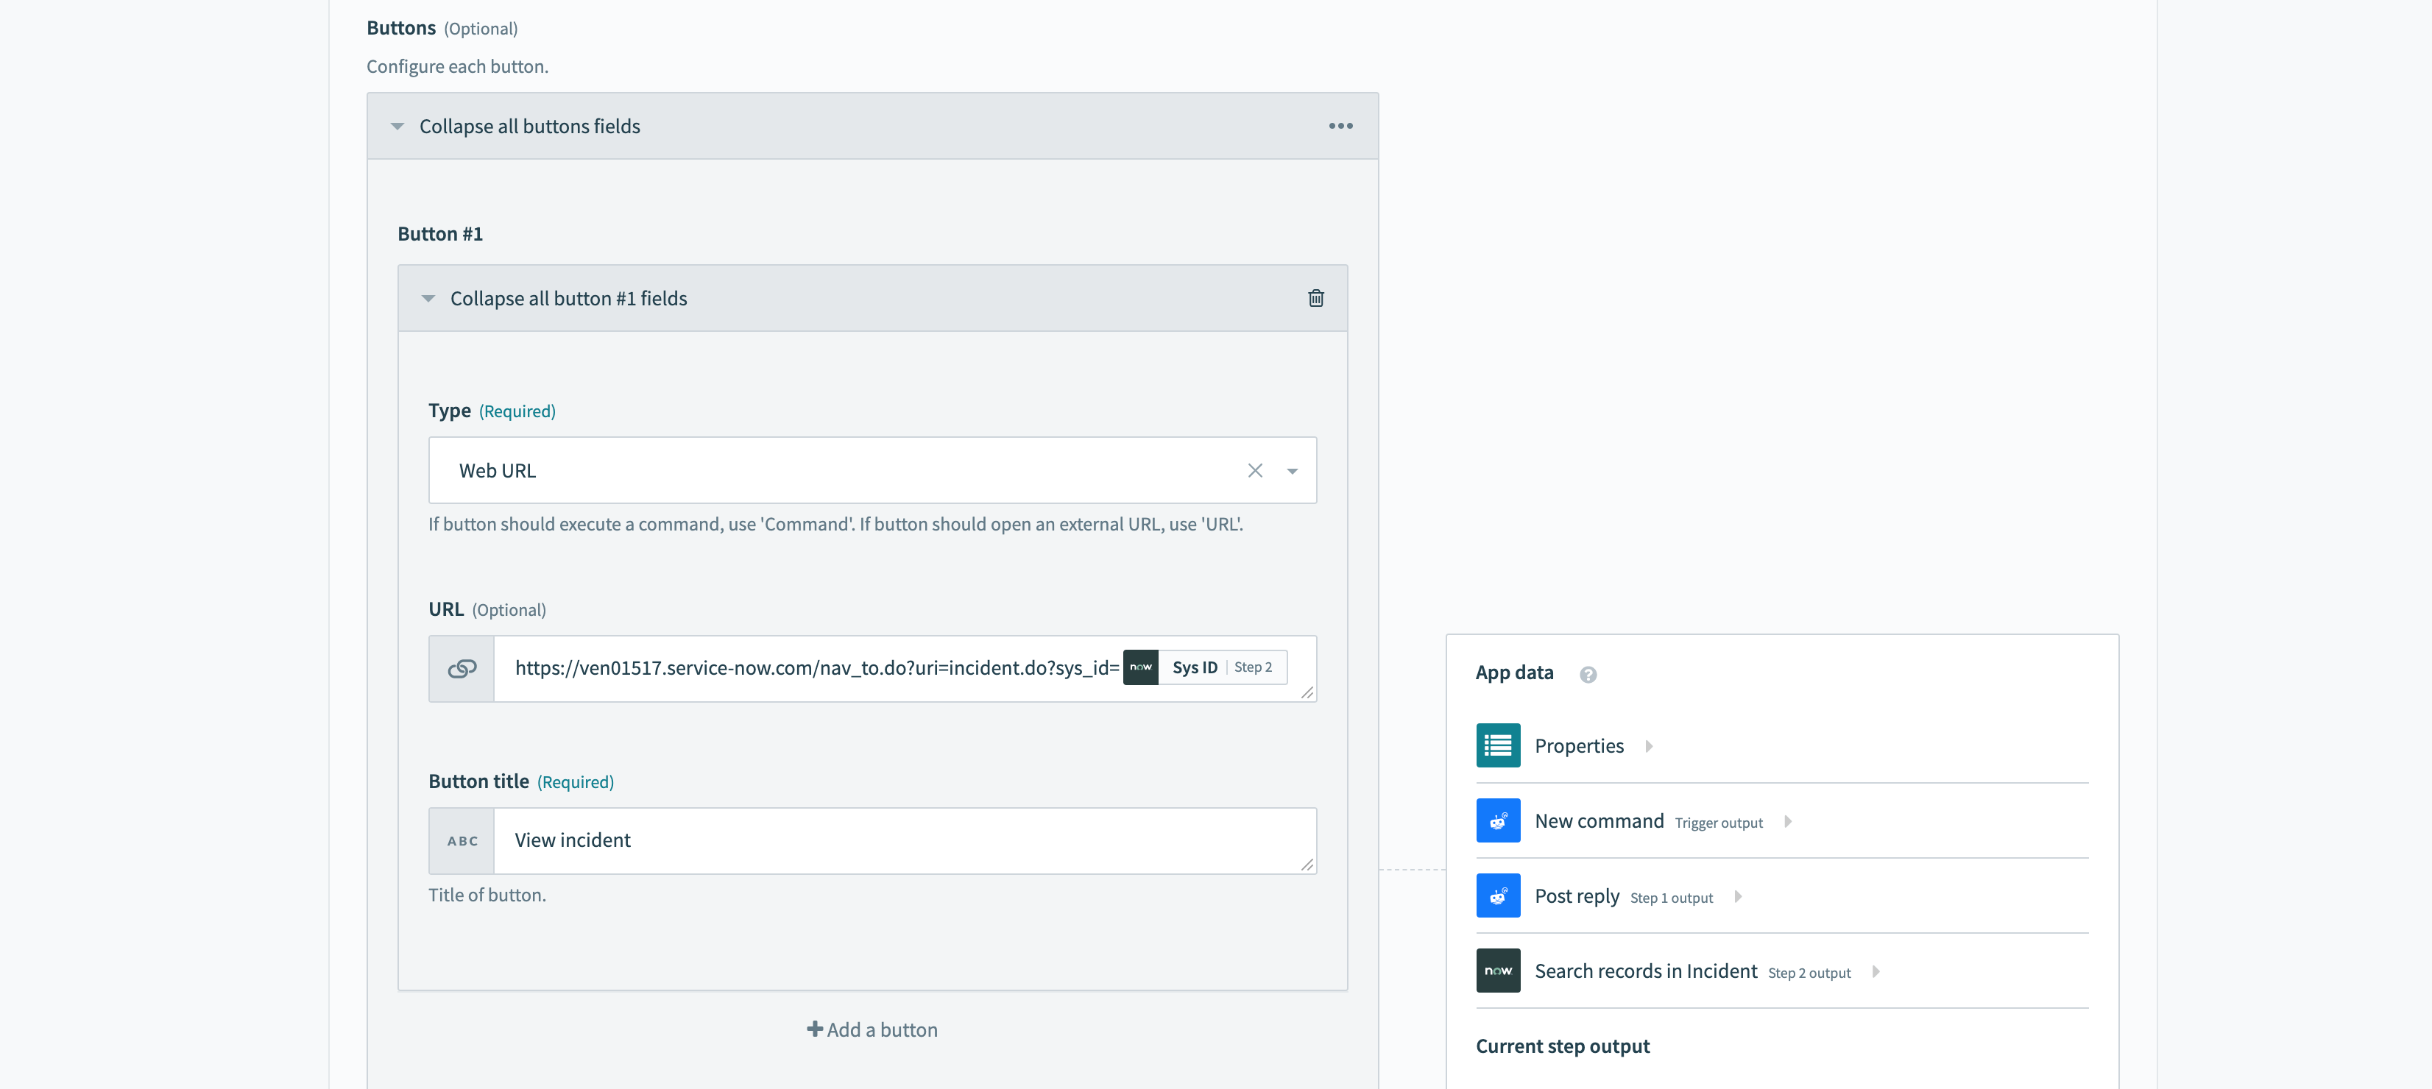Click the Post reply label
The height and width of the screenshot is (1089, 2432).
(x=1577, y=895)
